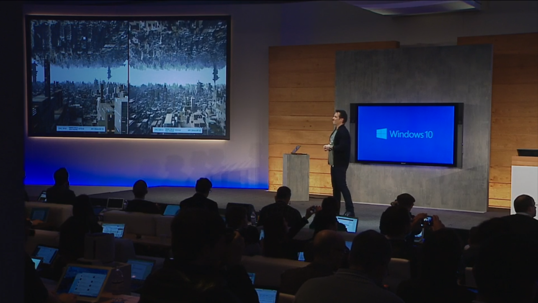Click the Windows logo on the blue display
The image size is (538, 303).
(381, 134)
